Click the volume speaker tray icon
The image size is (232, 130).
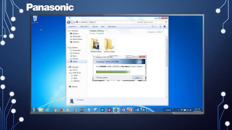click(x=191, y=110)
